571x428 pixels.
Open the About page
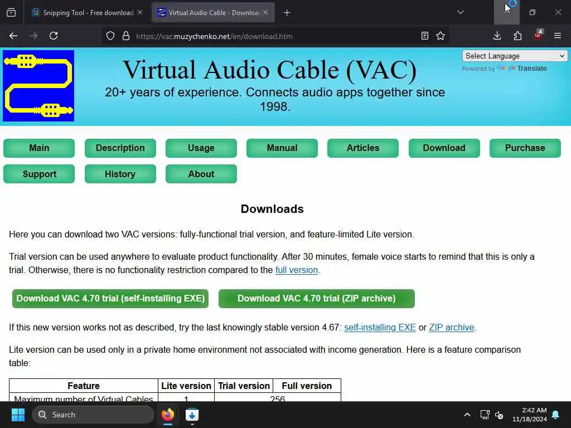click(201, 174)
